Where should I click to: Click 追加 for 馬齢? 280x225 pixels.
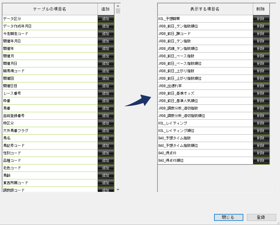(x=106, y=175)
